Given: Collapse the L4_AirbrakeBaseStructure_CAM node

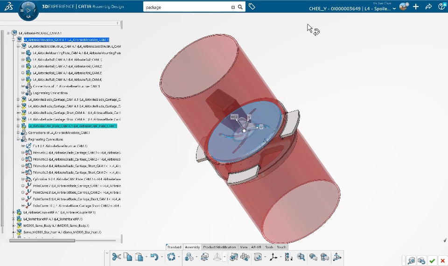Looking at the screenshot, I should tap(18, 46).
